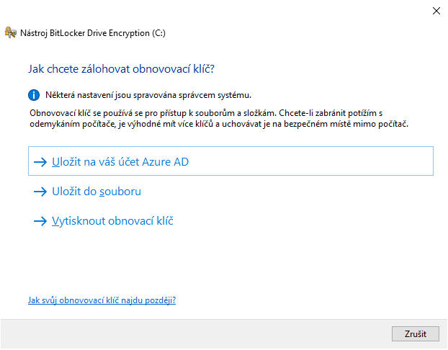The height and width of the screenshot is (350, 448).
Task: Click heading Jak chcete zálohovat obnovovací klíč
Action: coord(121,69)
